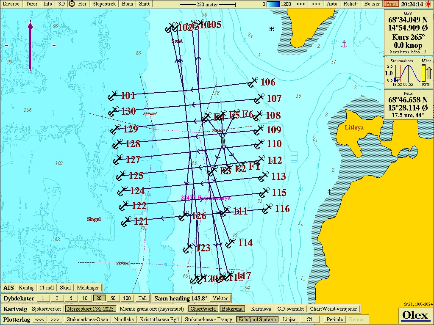434x325 pixels.
Task: Select the anchor marker labeled 110
Action: click(x=259, y=144)
